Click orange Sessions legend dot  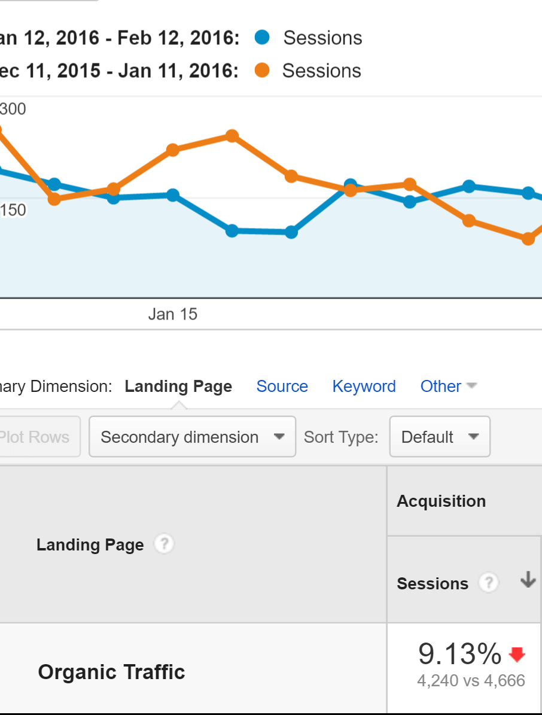[x=261, y=71]
